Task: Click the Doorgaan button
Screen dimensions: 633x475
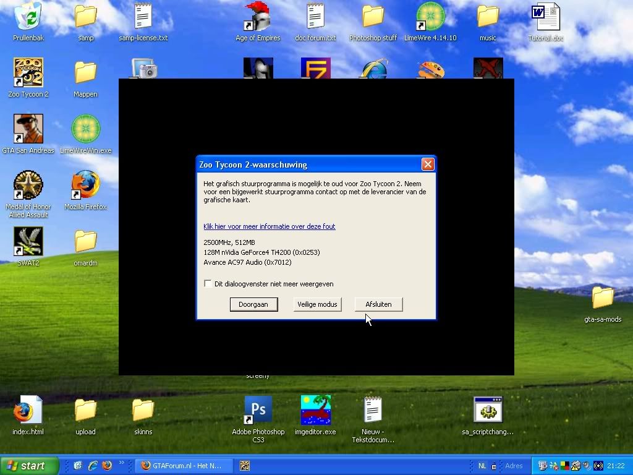Action: point(253,304)
